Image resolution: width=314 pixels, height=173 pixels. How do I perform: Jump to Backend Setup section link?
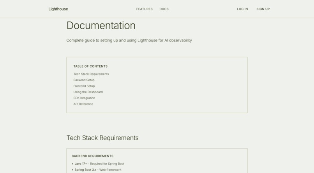(x=84, y=80)
